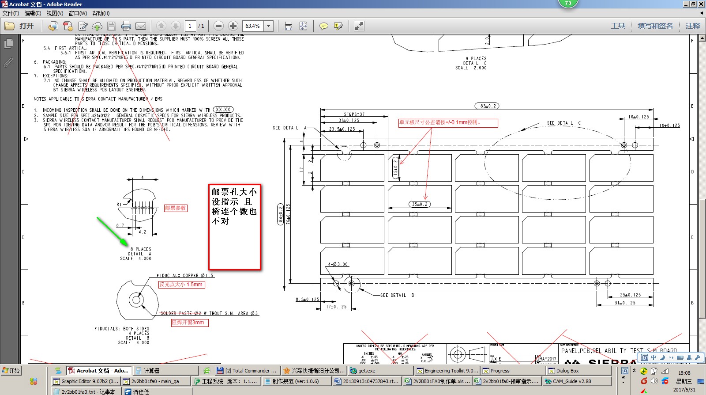
Task: Open the 工具 (Tools) pane
Action: click(x=618, y=26)
